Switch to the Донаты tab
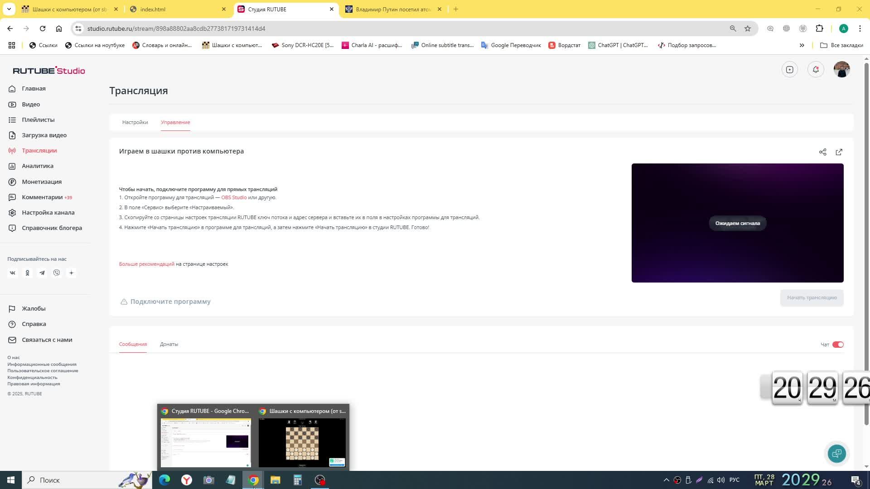 (169, 344)
